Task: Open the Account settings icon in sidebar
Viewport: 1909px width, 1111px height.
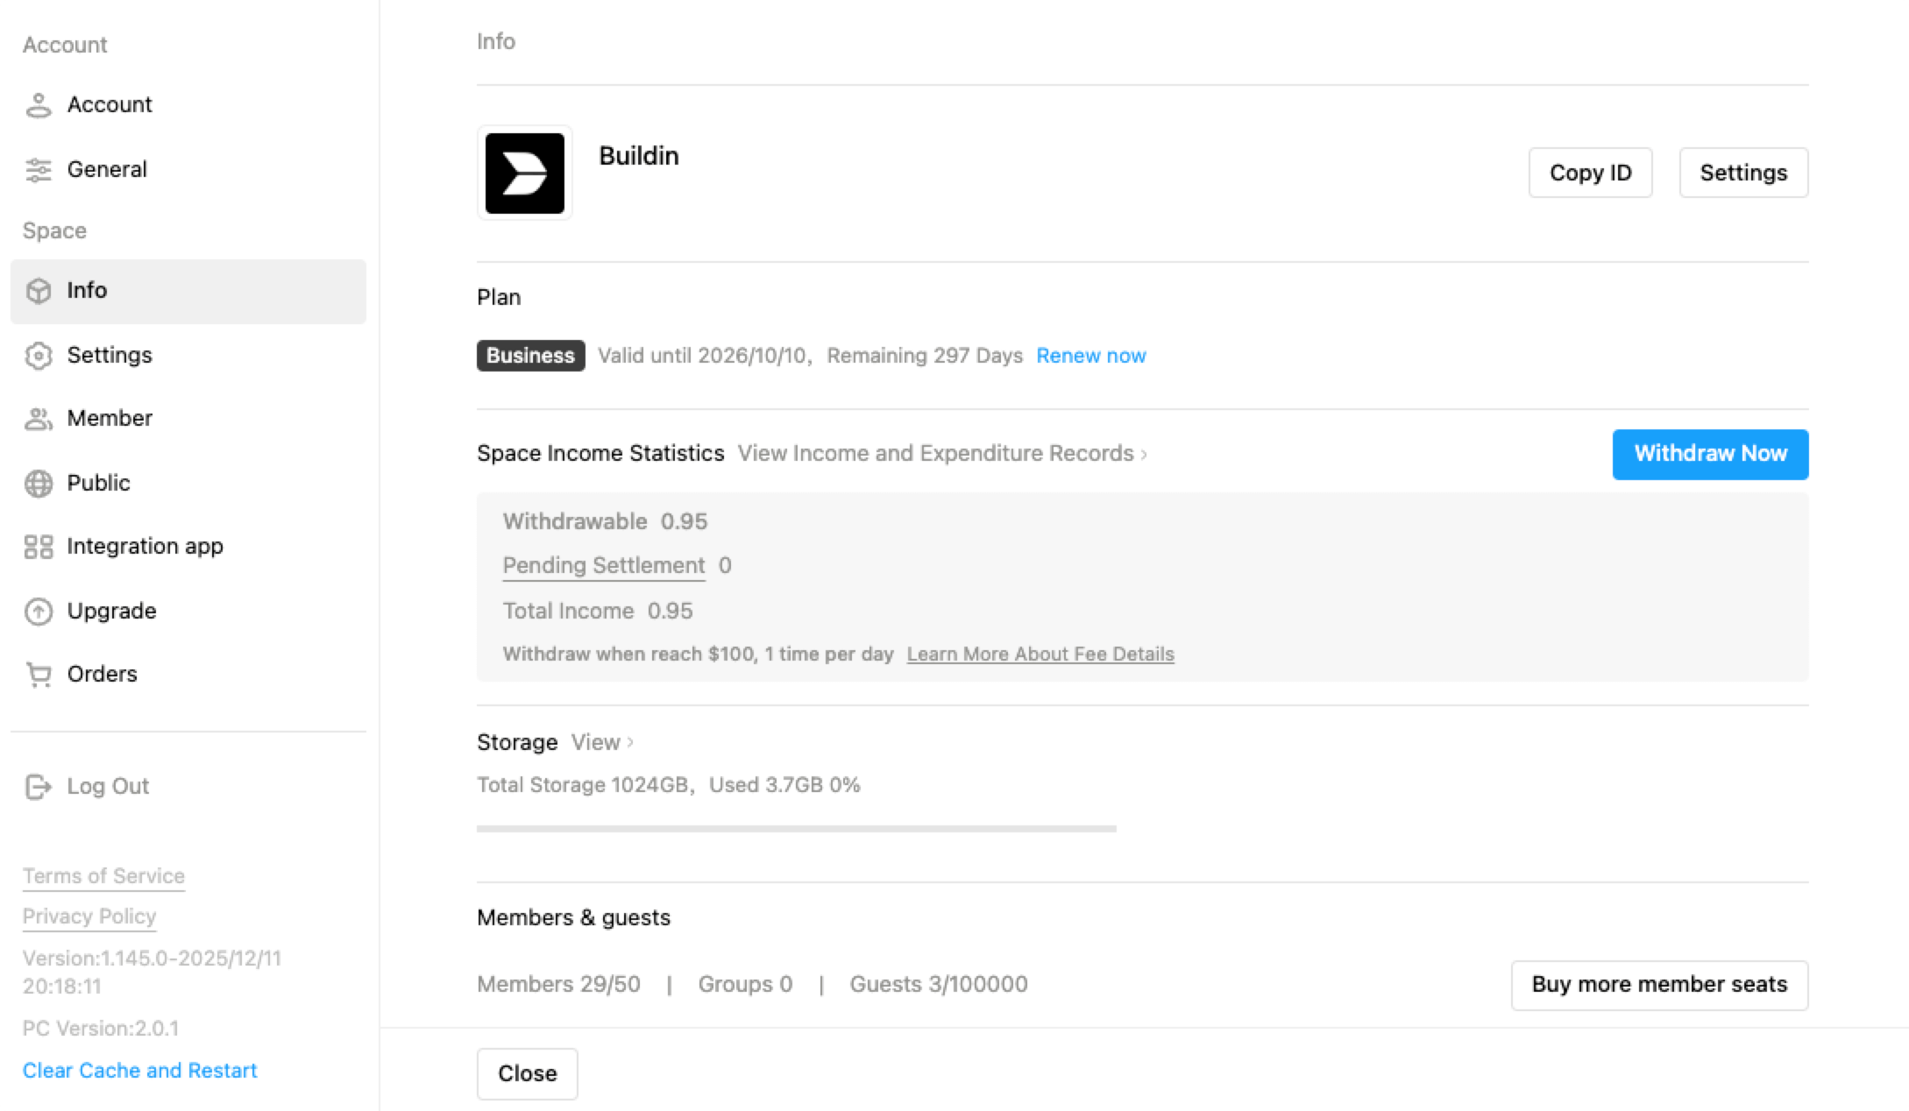Action: click(39, 104)
